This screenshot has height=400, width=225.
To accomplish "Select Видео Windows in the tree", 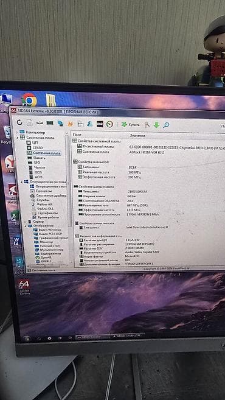I will click(x=47, y=230).
